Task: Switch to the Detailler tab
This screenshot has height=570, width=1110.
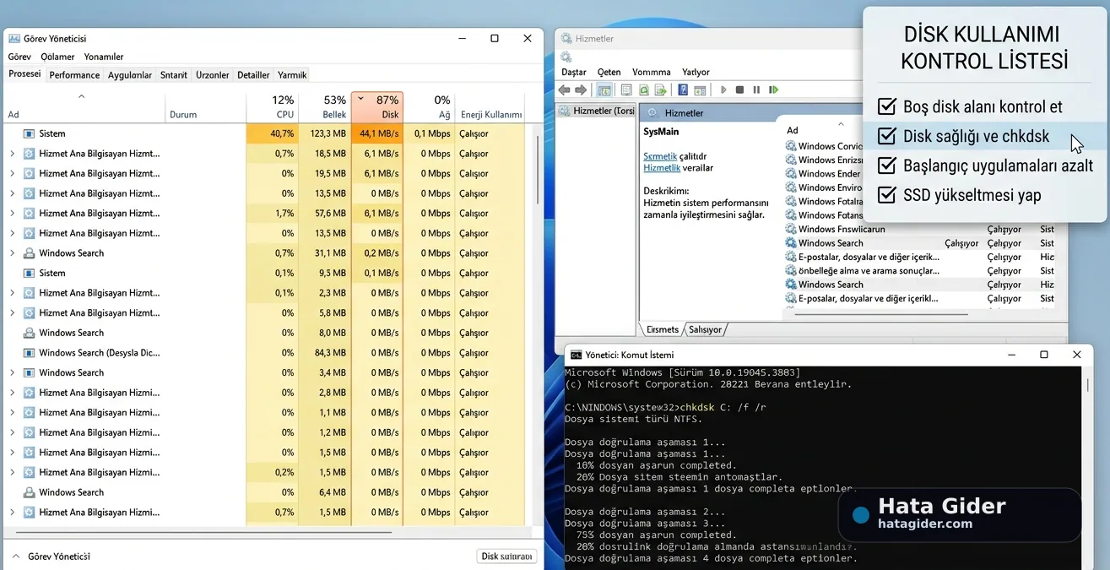Action: point(253,75)
